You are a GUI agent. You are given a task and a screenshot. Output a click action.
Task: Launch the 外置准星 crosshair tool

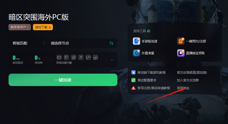144,53
